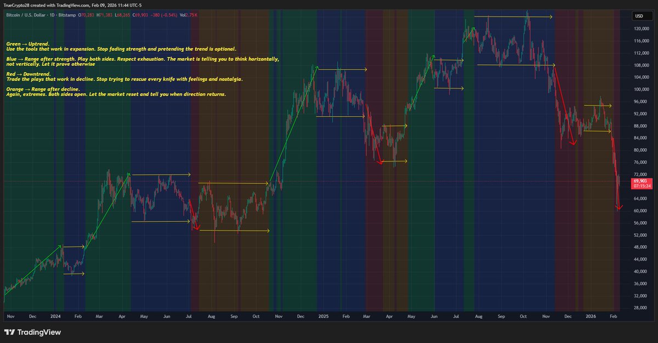The height and width of the screenshot is (343, 658).
Task: Click the 2024 label on time axis
Action: [x=55, y=317]
